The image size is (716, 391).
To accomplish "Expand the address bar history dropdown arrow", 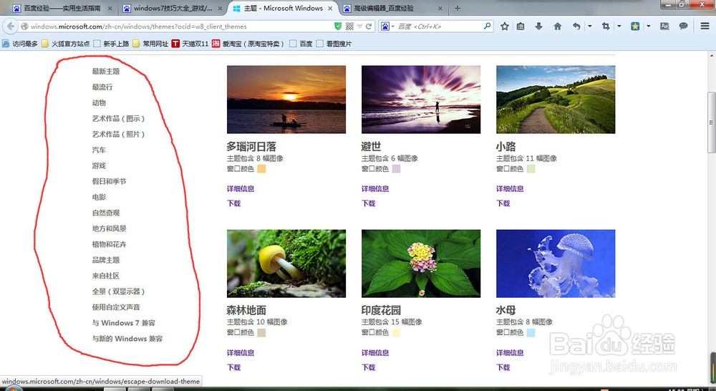I will (x=360, y=26).
